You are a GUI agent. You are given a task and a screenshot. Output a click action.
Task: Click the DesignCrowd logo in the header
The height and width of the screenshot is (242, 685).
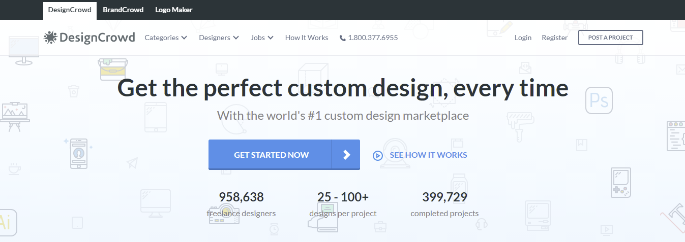coord(90,38)
